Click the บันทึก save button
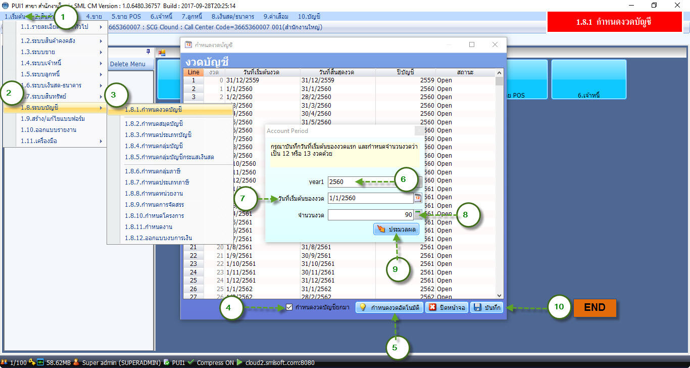The width and height of the screenshot is (690, 368). click(x=487, y=307)
